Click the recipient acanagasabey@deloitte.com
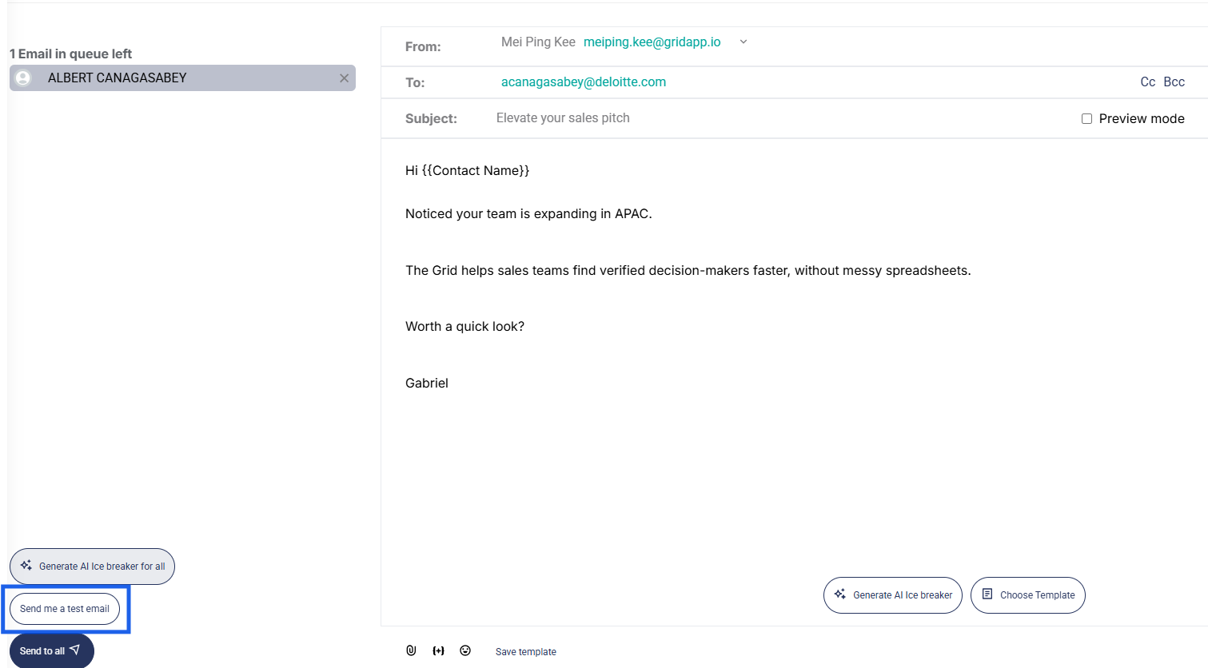This screenshot has height=668, width=1208. (x=584, y=82)
